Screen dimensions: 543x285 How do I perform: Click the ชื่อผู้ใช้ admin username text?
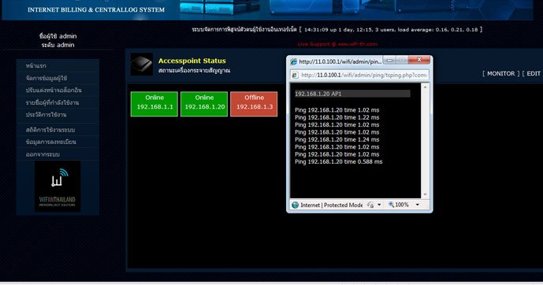pyautogui.click(x=58, y=36)
